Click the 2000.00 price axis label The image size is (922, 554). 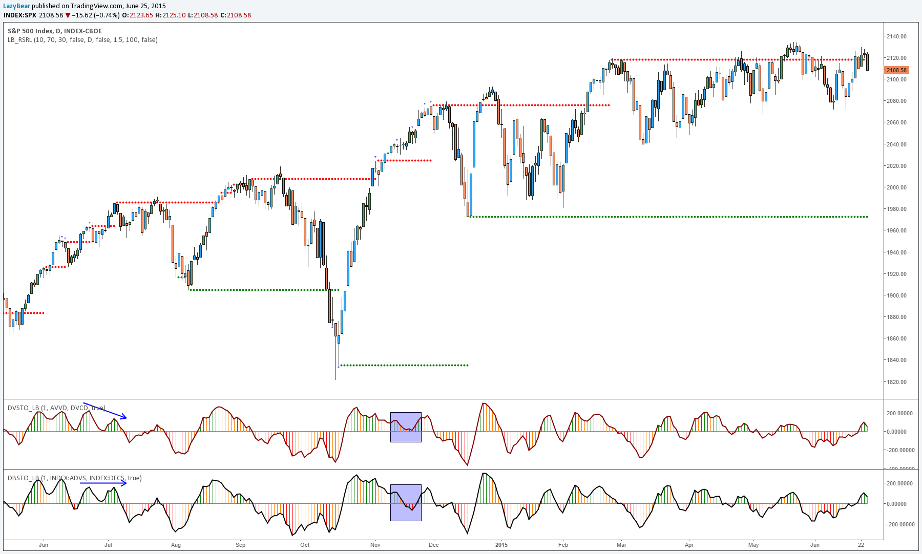[x=896, y=187]
